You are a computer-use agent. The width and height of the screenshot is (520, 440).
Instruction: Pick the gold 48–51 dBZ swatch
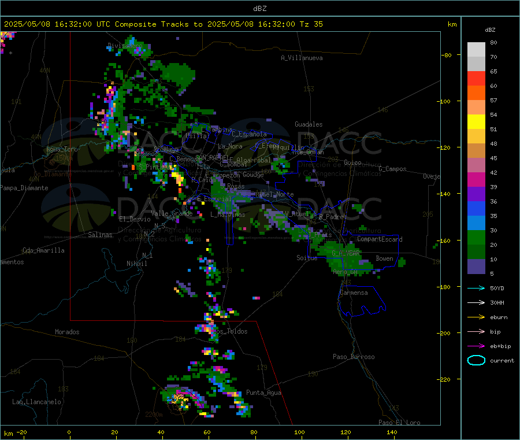[x=476, y=136]
